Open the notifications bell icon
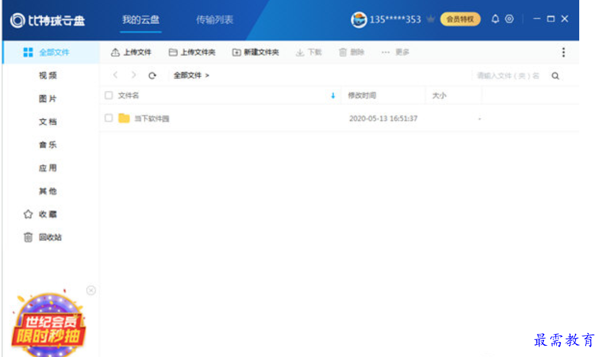The width and height of the screenshot is (599, 357). pos(495,19)
